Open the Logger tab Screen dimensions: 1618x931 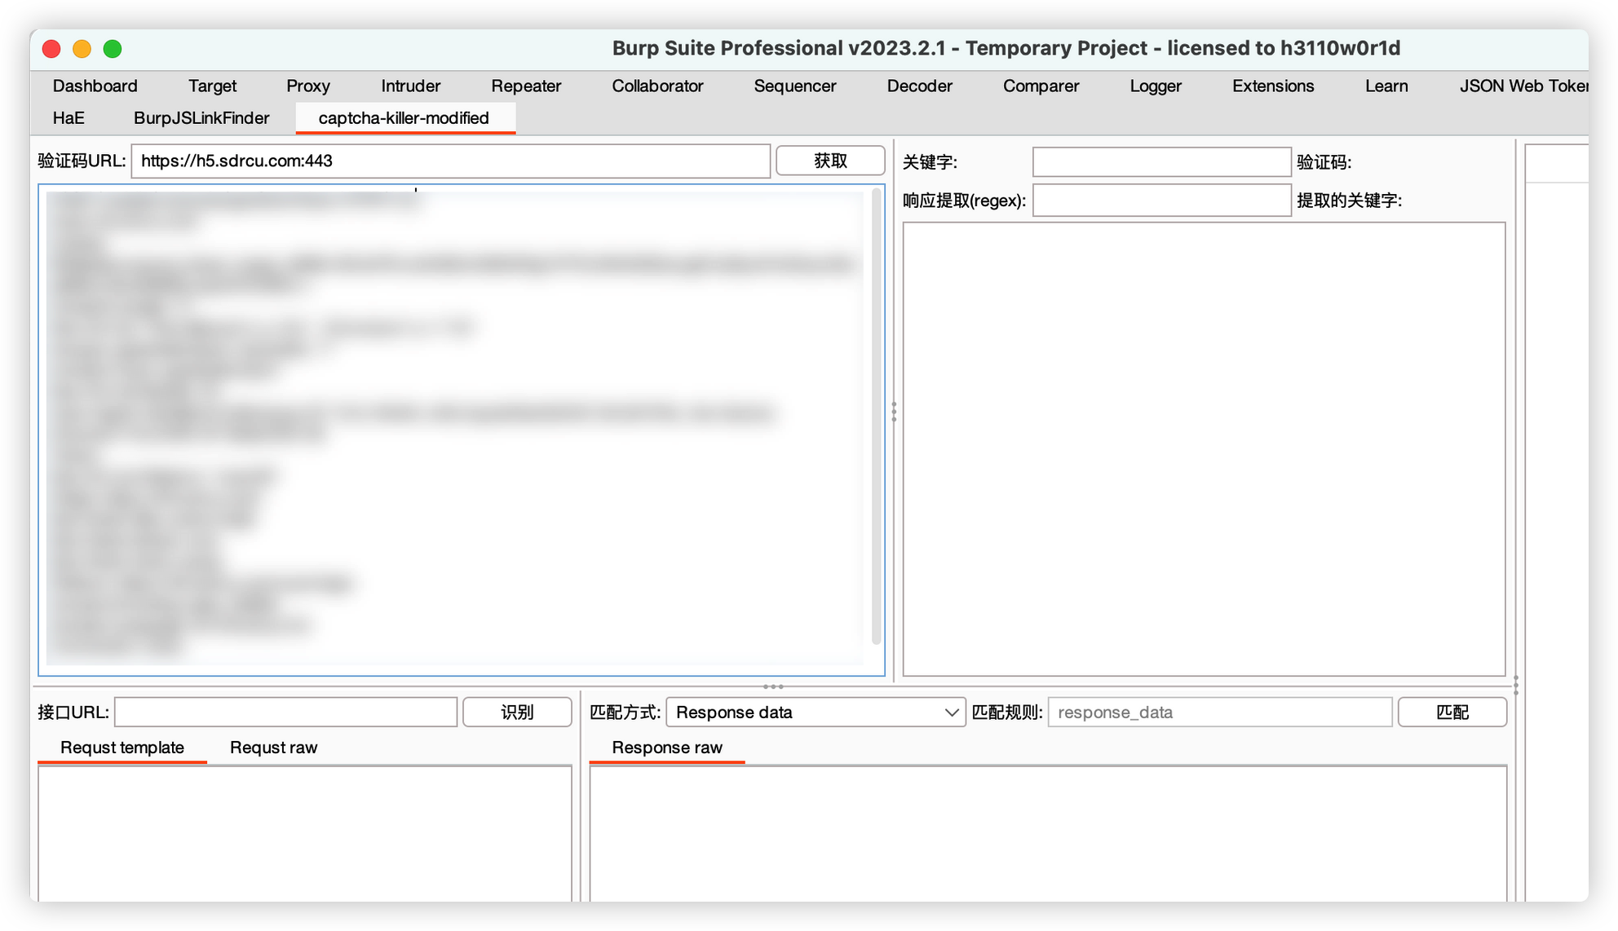(x=1155, y=86)
